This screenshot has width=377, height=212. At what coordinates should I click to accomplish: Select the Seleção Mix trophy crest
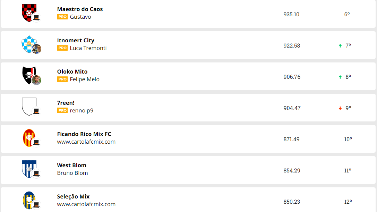pyautogui.click(x=29, y=201)
